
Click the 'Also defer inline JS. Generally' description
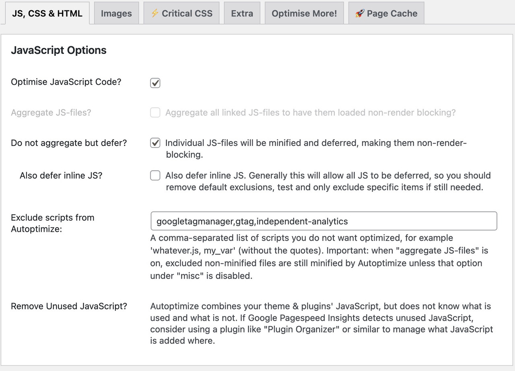coord(328,181)
